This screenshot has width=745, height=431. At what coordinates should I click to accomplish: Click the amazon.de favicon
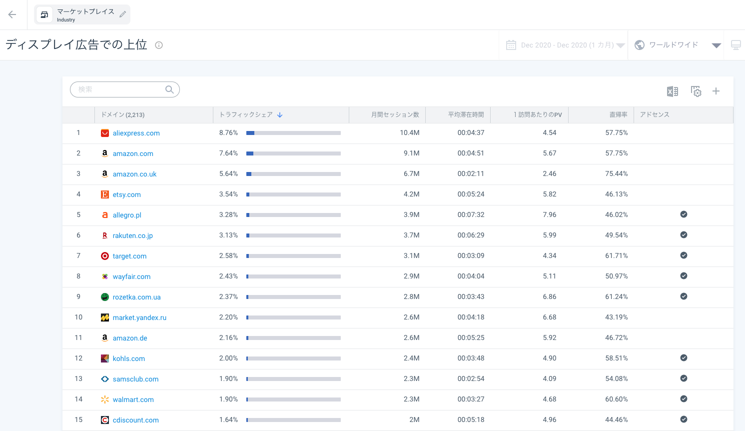coord(105,338)
